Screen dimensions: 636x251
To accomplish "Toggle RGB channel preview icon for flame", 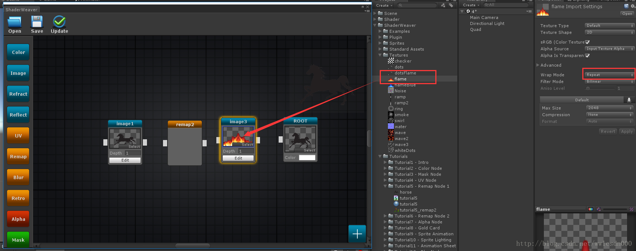I will tap(590, 209).
